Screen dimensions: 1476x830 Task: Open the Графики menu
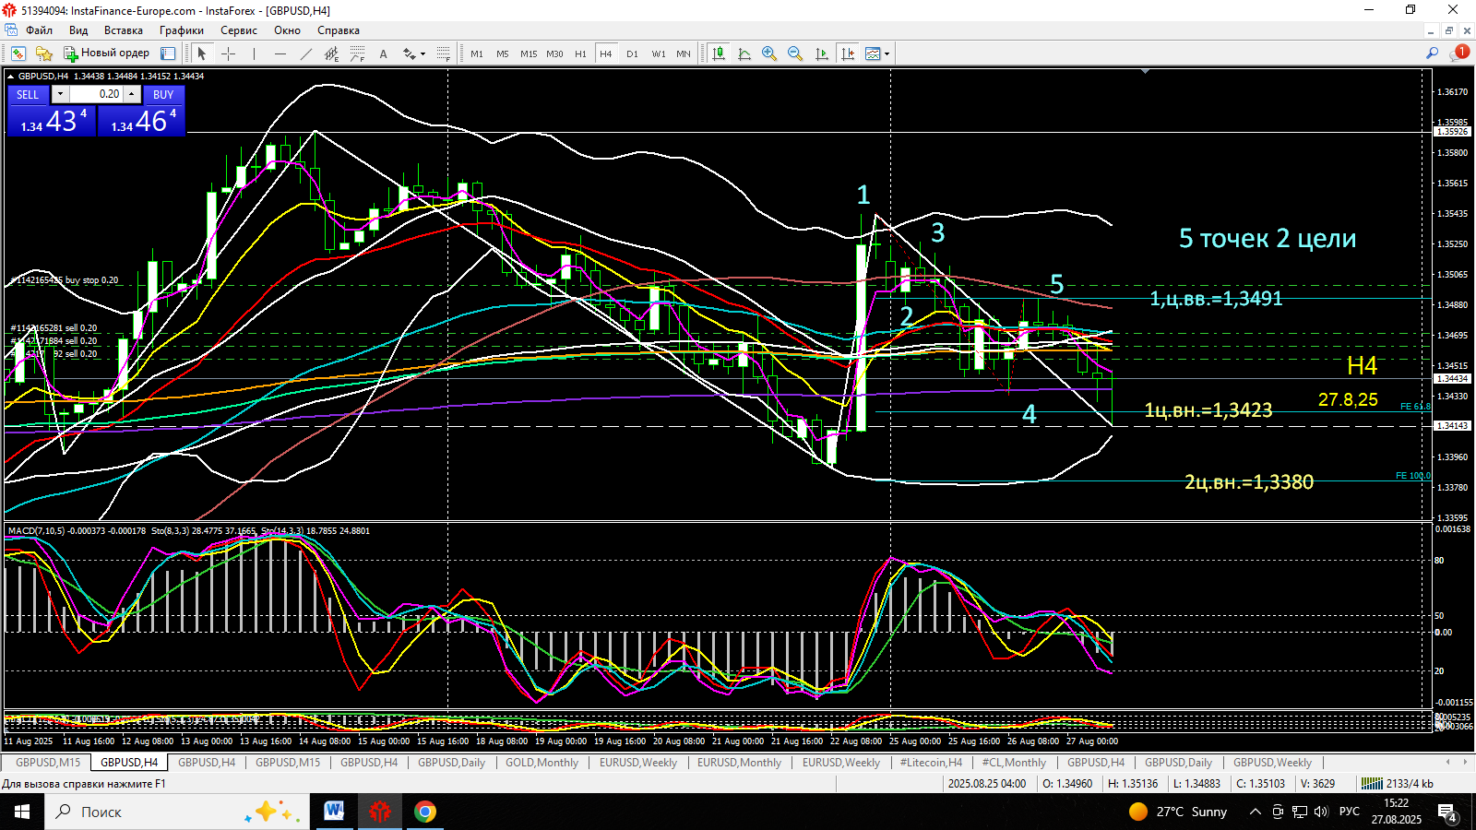click(181, 30)
